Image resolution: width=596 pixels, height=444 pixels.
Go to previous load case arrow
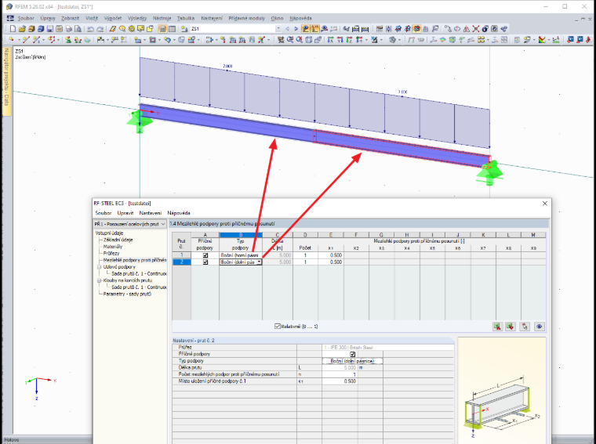tap(287, 29)
